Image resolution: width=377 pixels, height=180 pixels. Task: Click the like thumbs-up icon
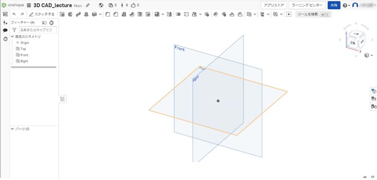pyautogui.click(x=134, y=5)
